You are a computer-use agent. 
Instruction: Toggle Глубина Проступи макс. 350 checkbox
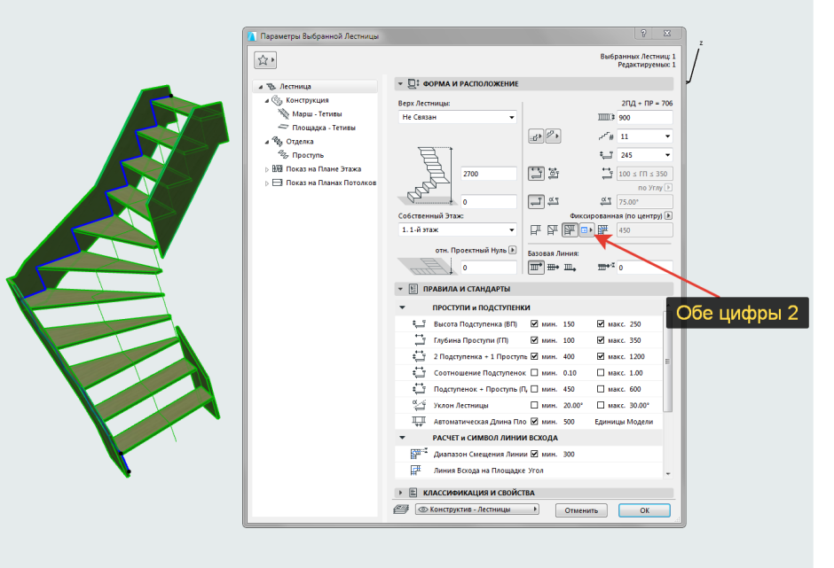pos(601,340)
